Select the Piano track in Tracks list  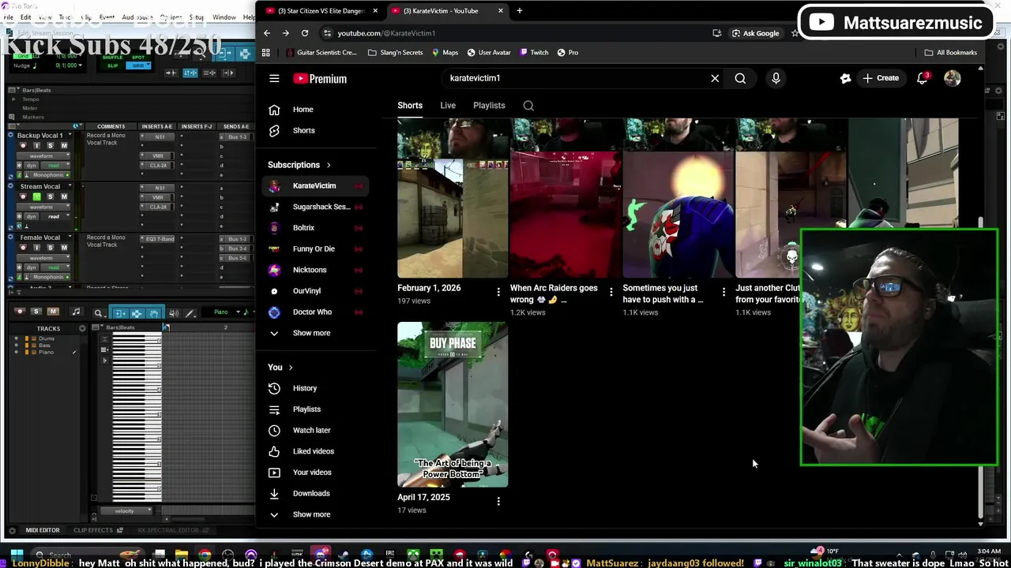47,353
